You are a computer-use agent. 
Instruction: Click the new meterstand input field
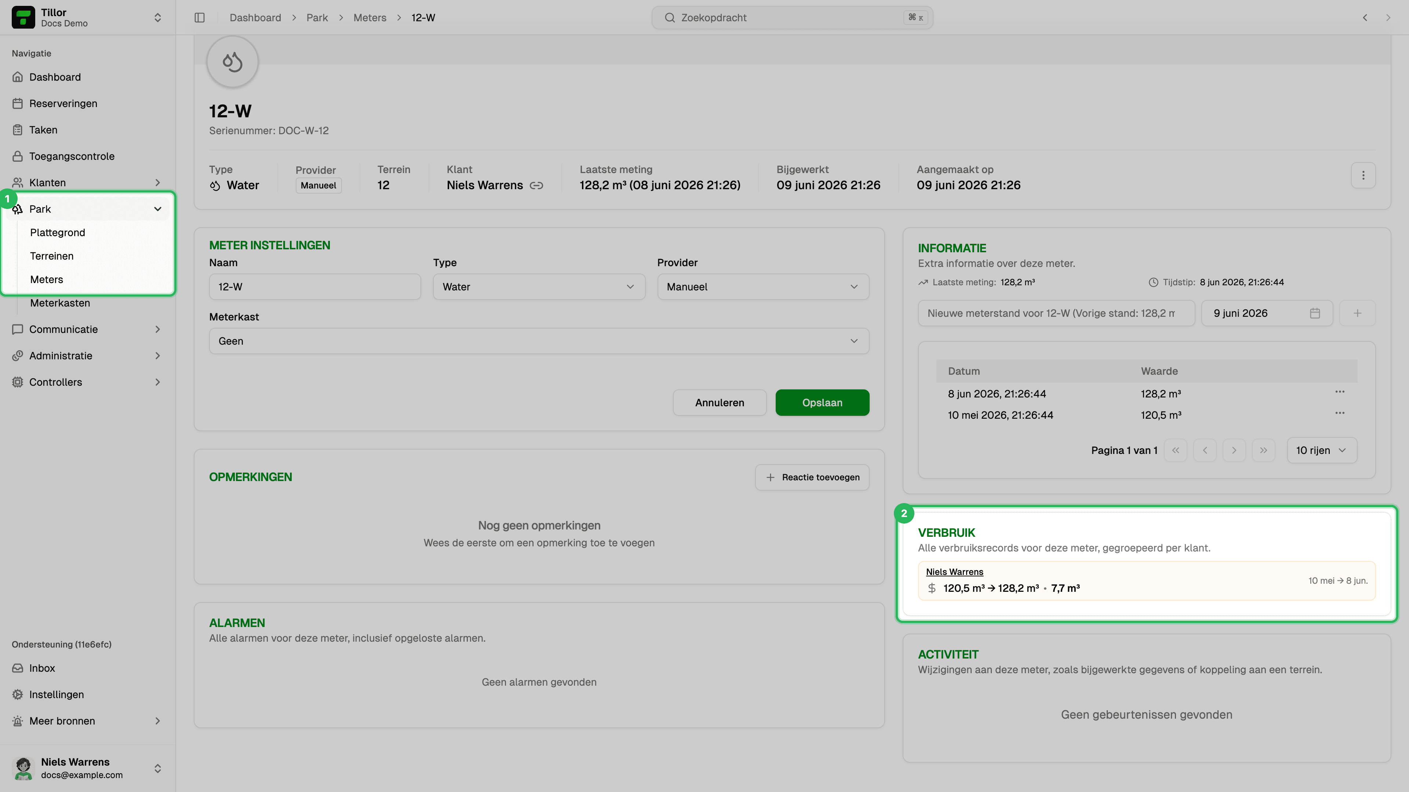(1056, 313)
